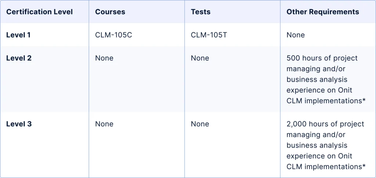Click the Certification Level column header
Image resolution: width=376 pixels, height=178 pixels.
pyautogui.click(x=39, y=12)
